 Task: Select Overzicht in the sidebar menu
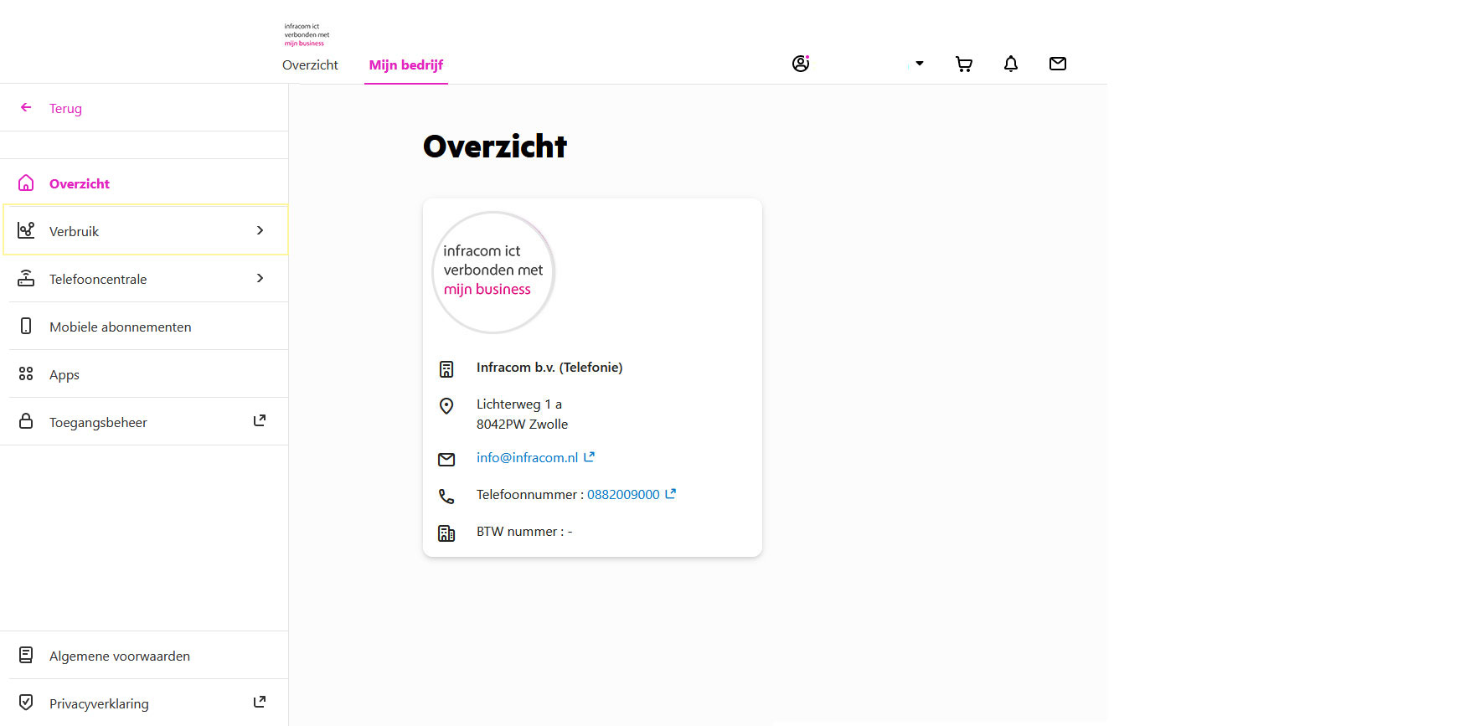point(80,184)
